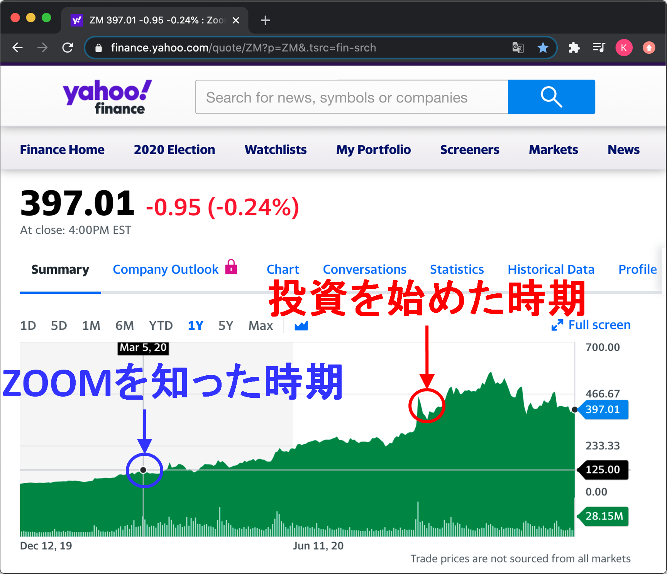Click the 397.01 stock price heading
The width and height of the screenshot is (667, 574).
click(77, 203)
